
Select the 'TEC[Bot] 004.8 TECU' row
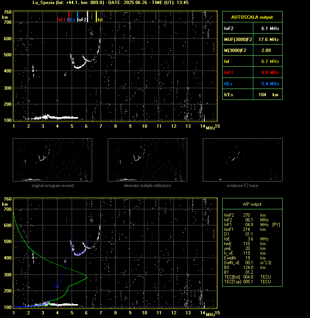(247, 277)
